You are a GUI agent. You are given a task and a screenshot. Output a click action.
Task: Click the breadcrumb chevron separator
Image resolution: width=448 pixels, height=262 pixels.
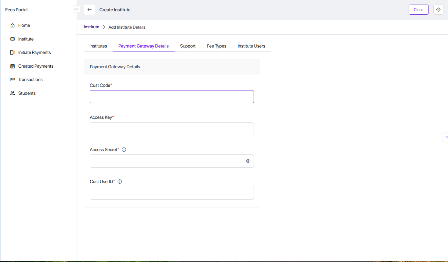(x=104, y=27)
